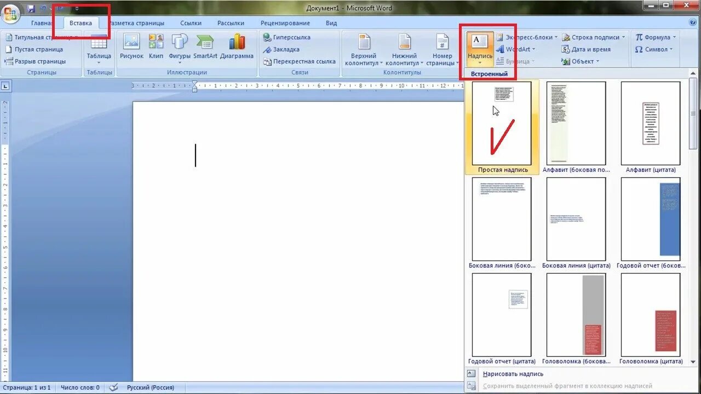This screenshot has width=701, height=394.
Task: Click Страница: 1 из 1 status
Action: (x=27, y=387)
